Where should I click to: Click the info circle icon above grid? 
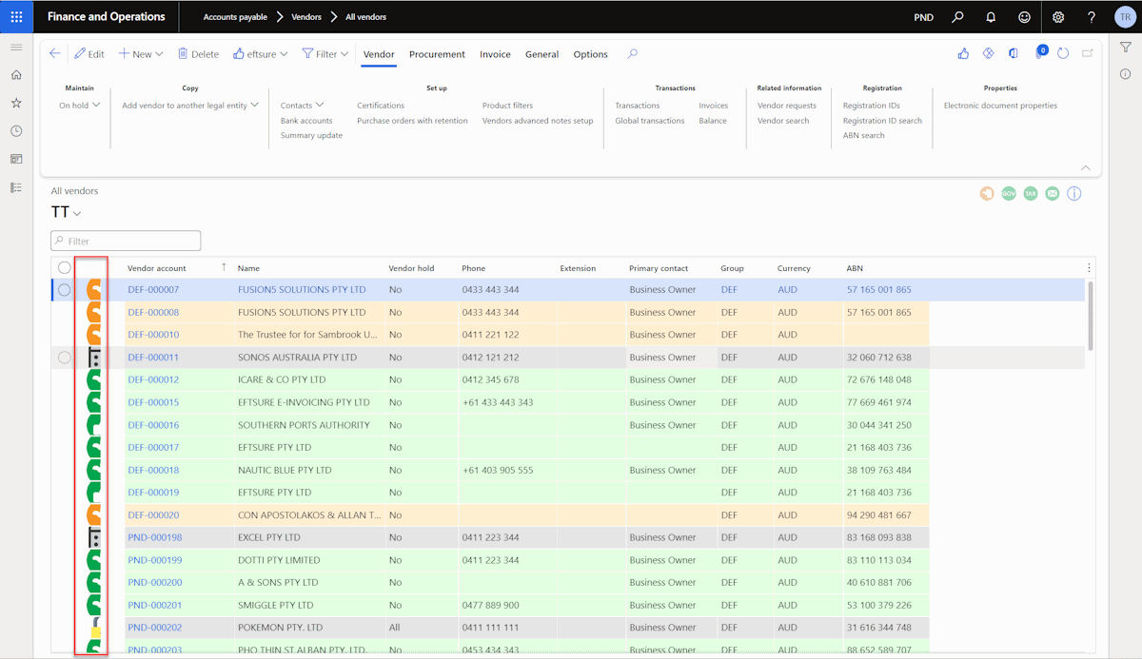coord(1074,194)
